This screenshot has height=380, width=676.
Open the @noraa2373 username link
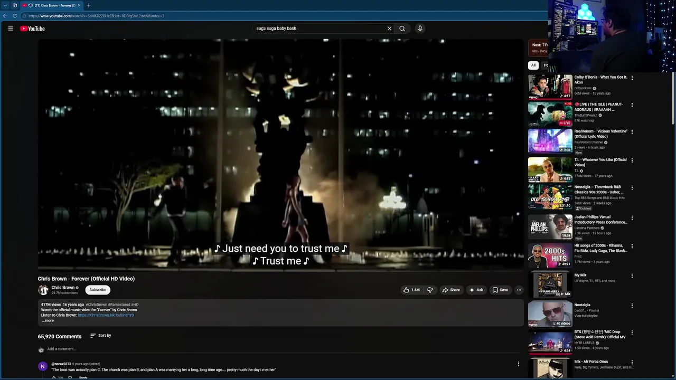point(61,364)
